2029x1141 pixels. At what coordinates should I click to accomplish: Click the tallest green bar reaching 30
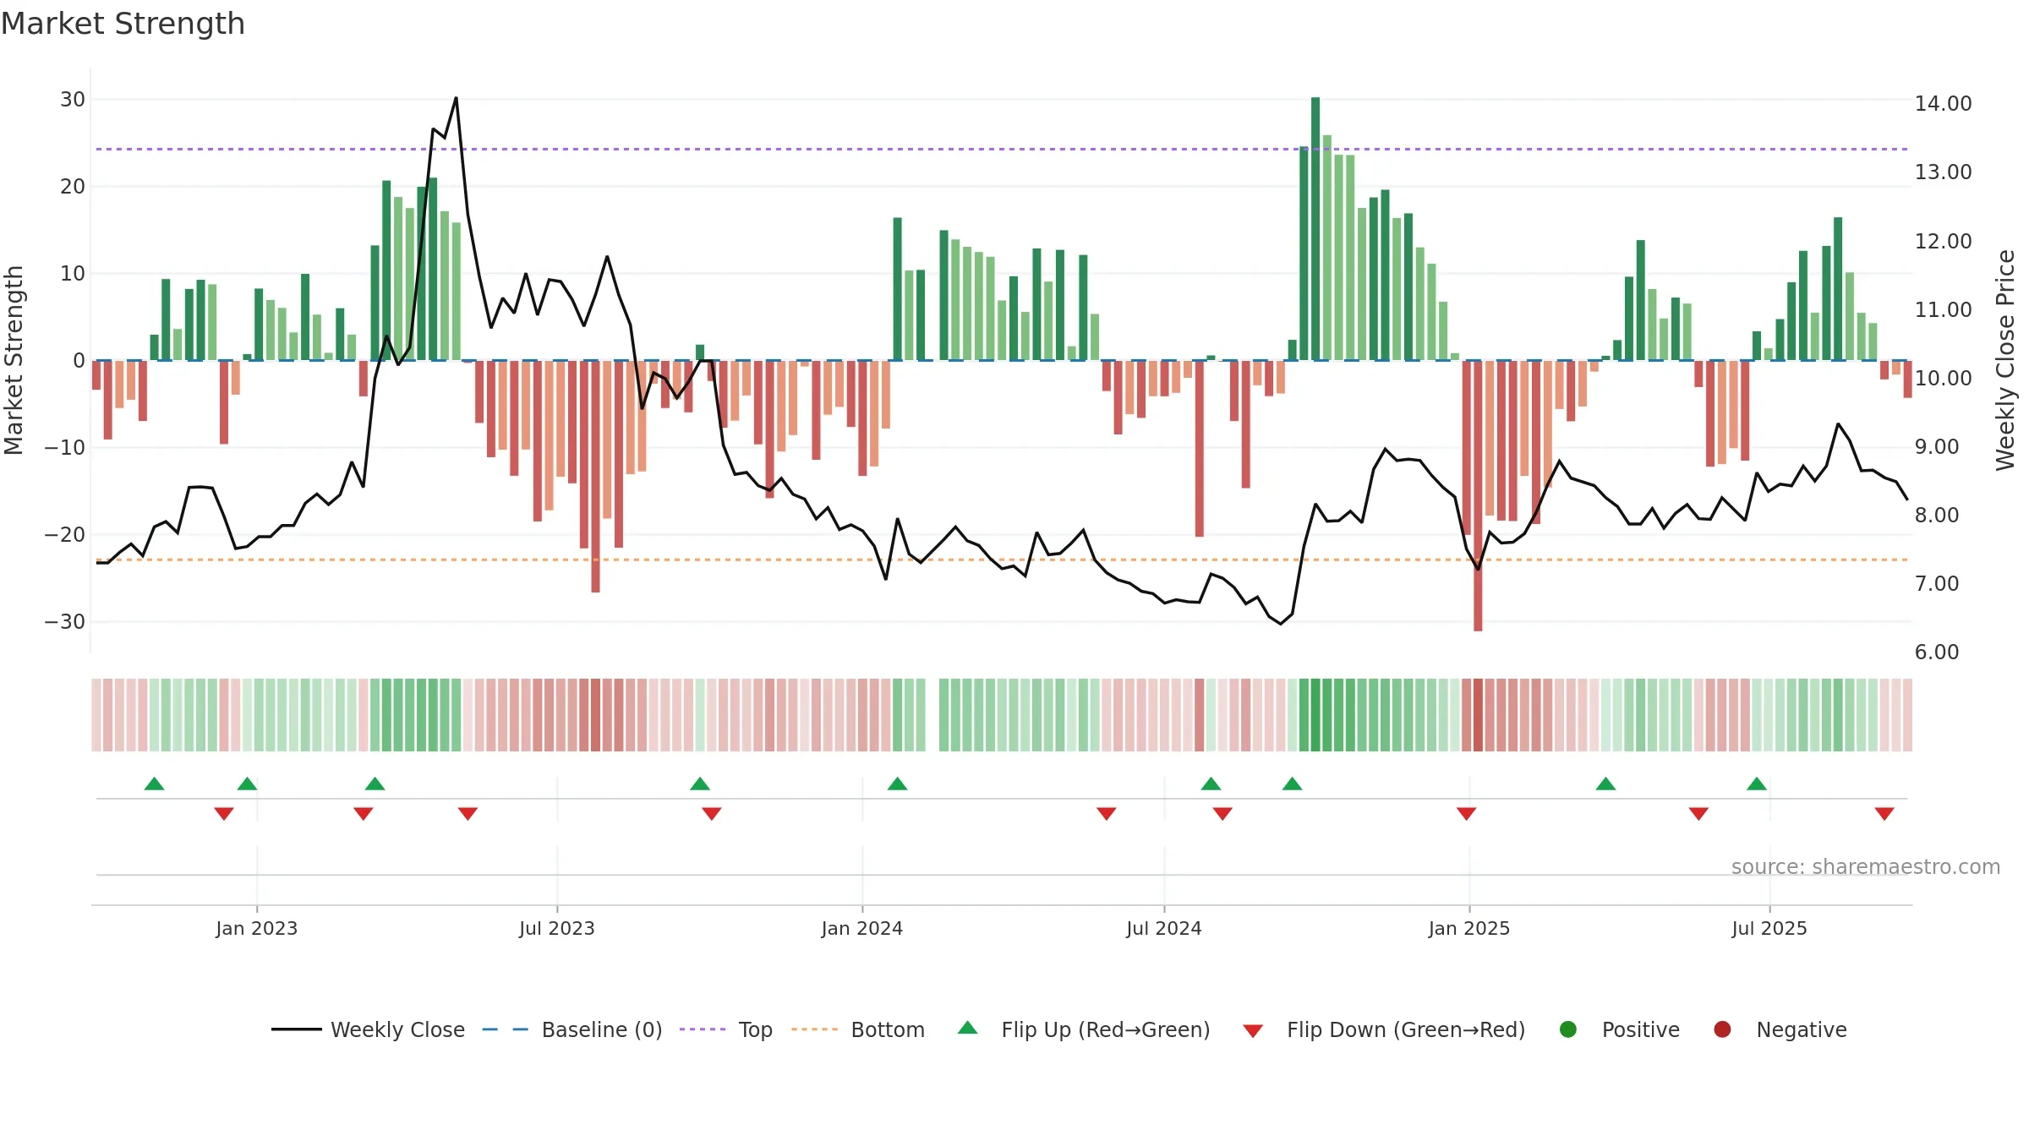point(1315,228)
